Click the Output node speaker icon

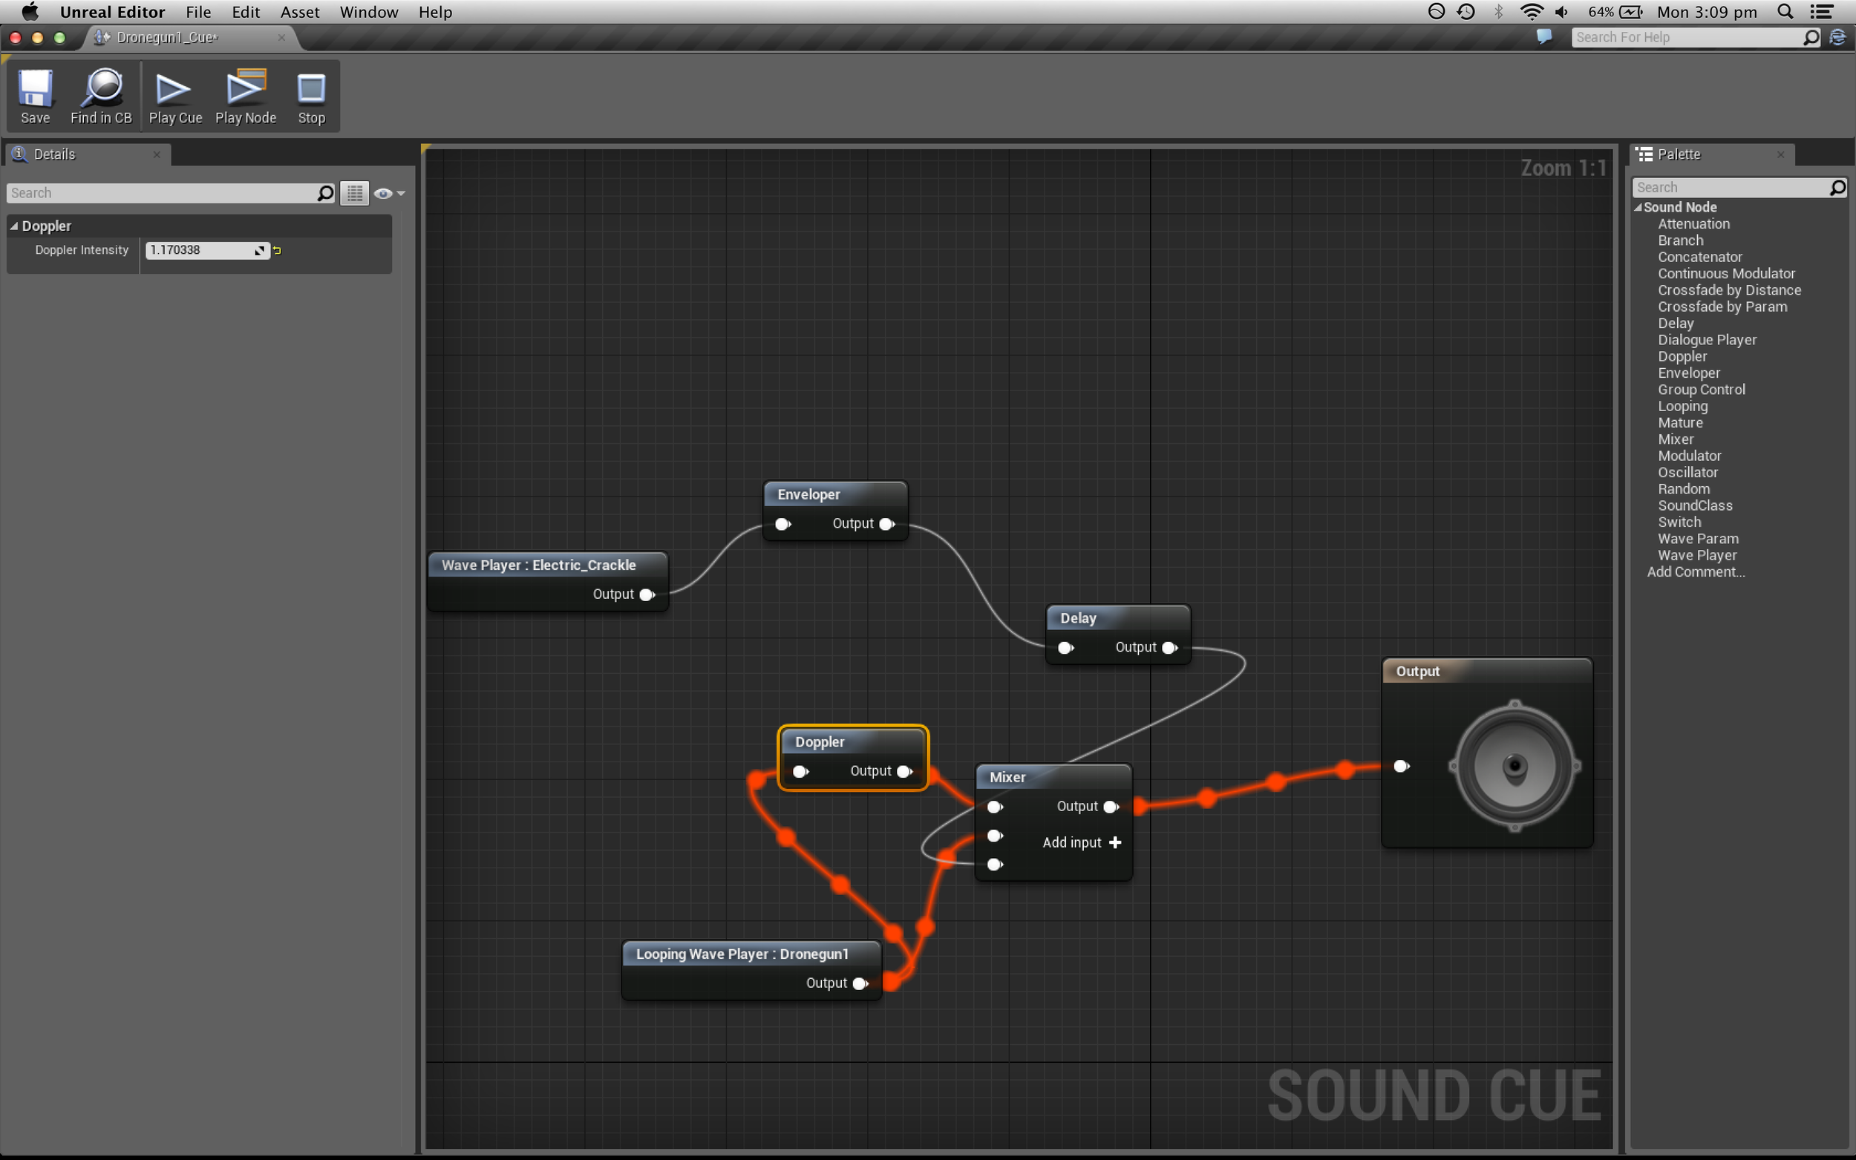(1514, 766)
